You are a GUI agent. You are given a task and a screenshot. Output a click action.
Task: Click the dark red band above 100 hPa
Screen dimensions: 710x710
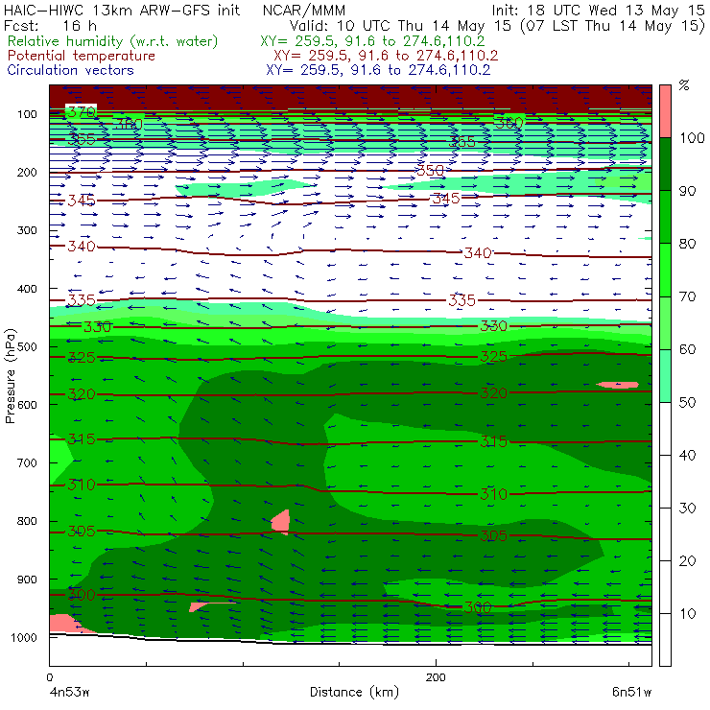pyautogui.click(x=350, y=97)
